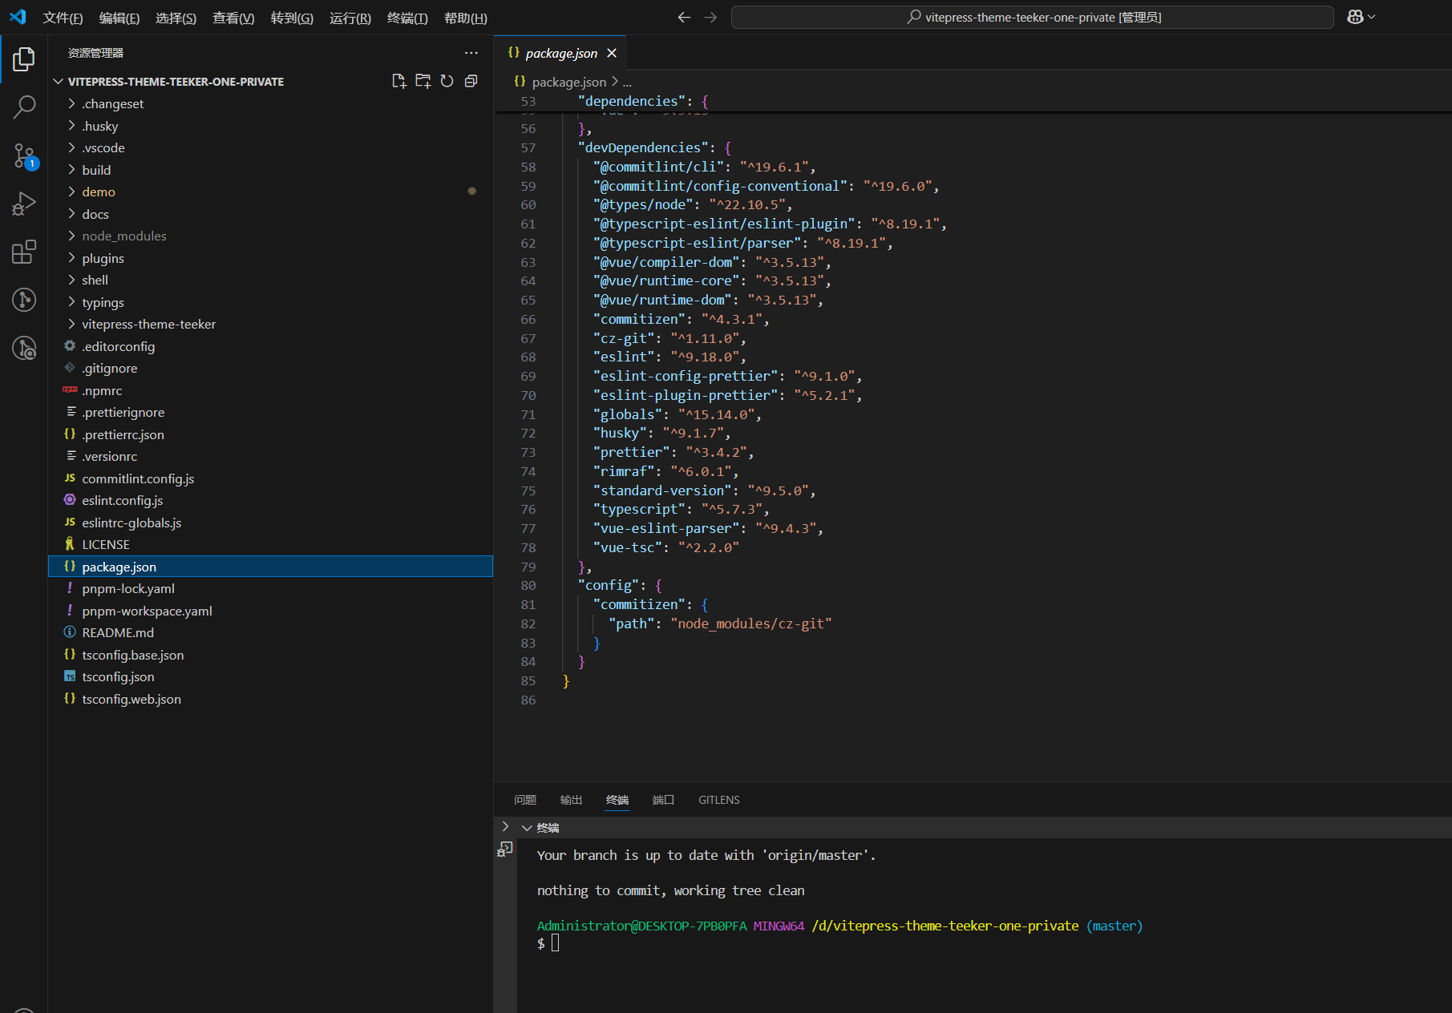Switch to the 端口 panel tab

pos(663,800)
